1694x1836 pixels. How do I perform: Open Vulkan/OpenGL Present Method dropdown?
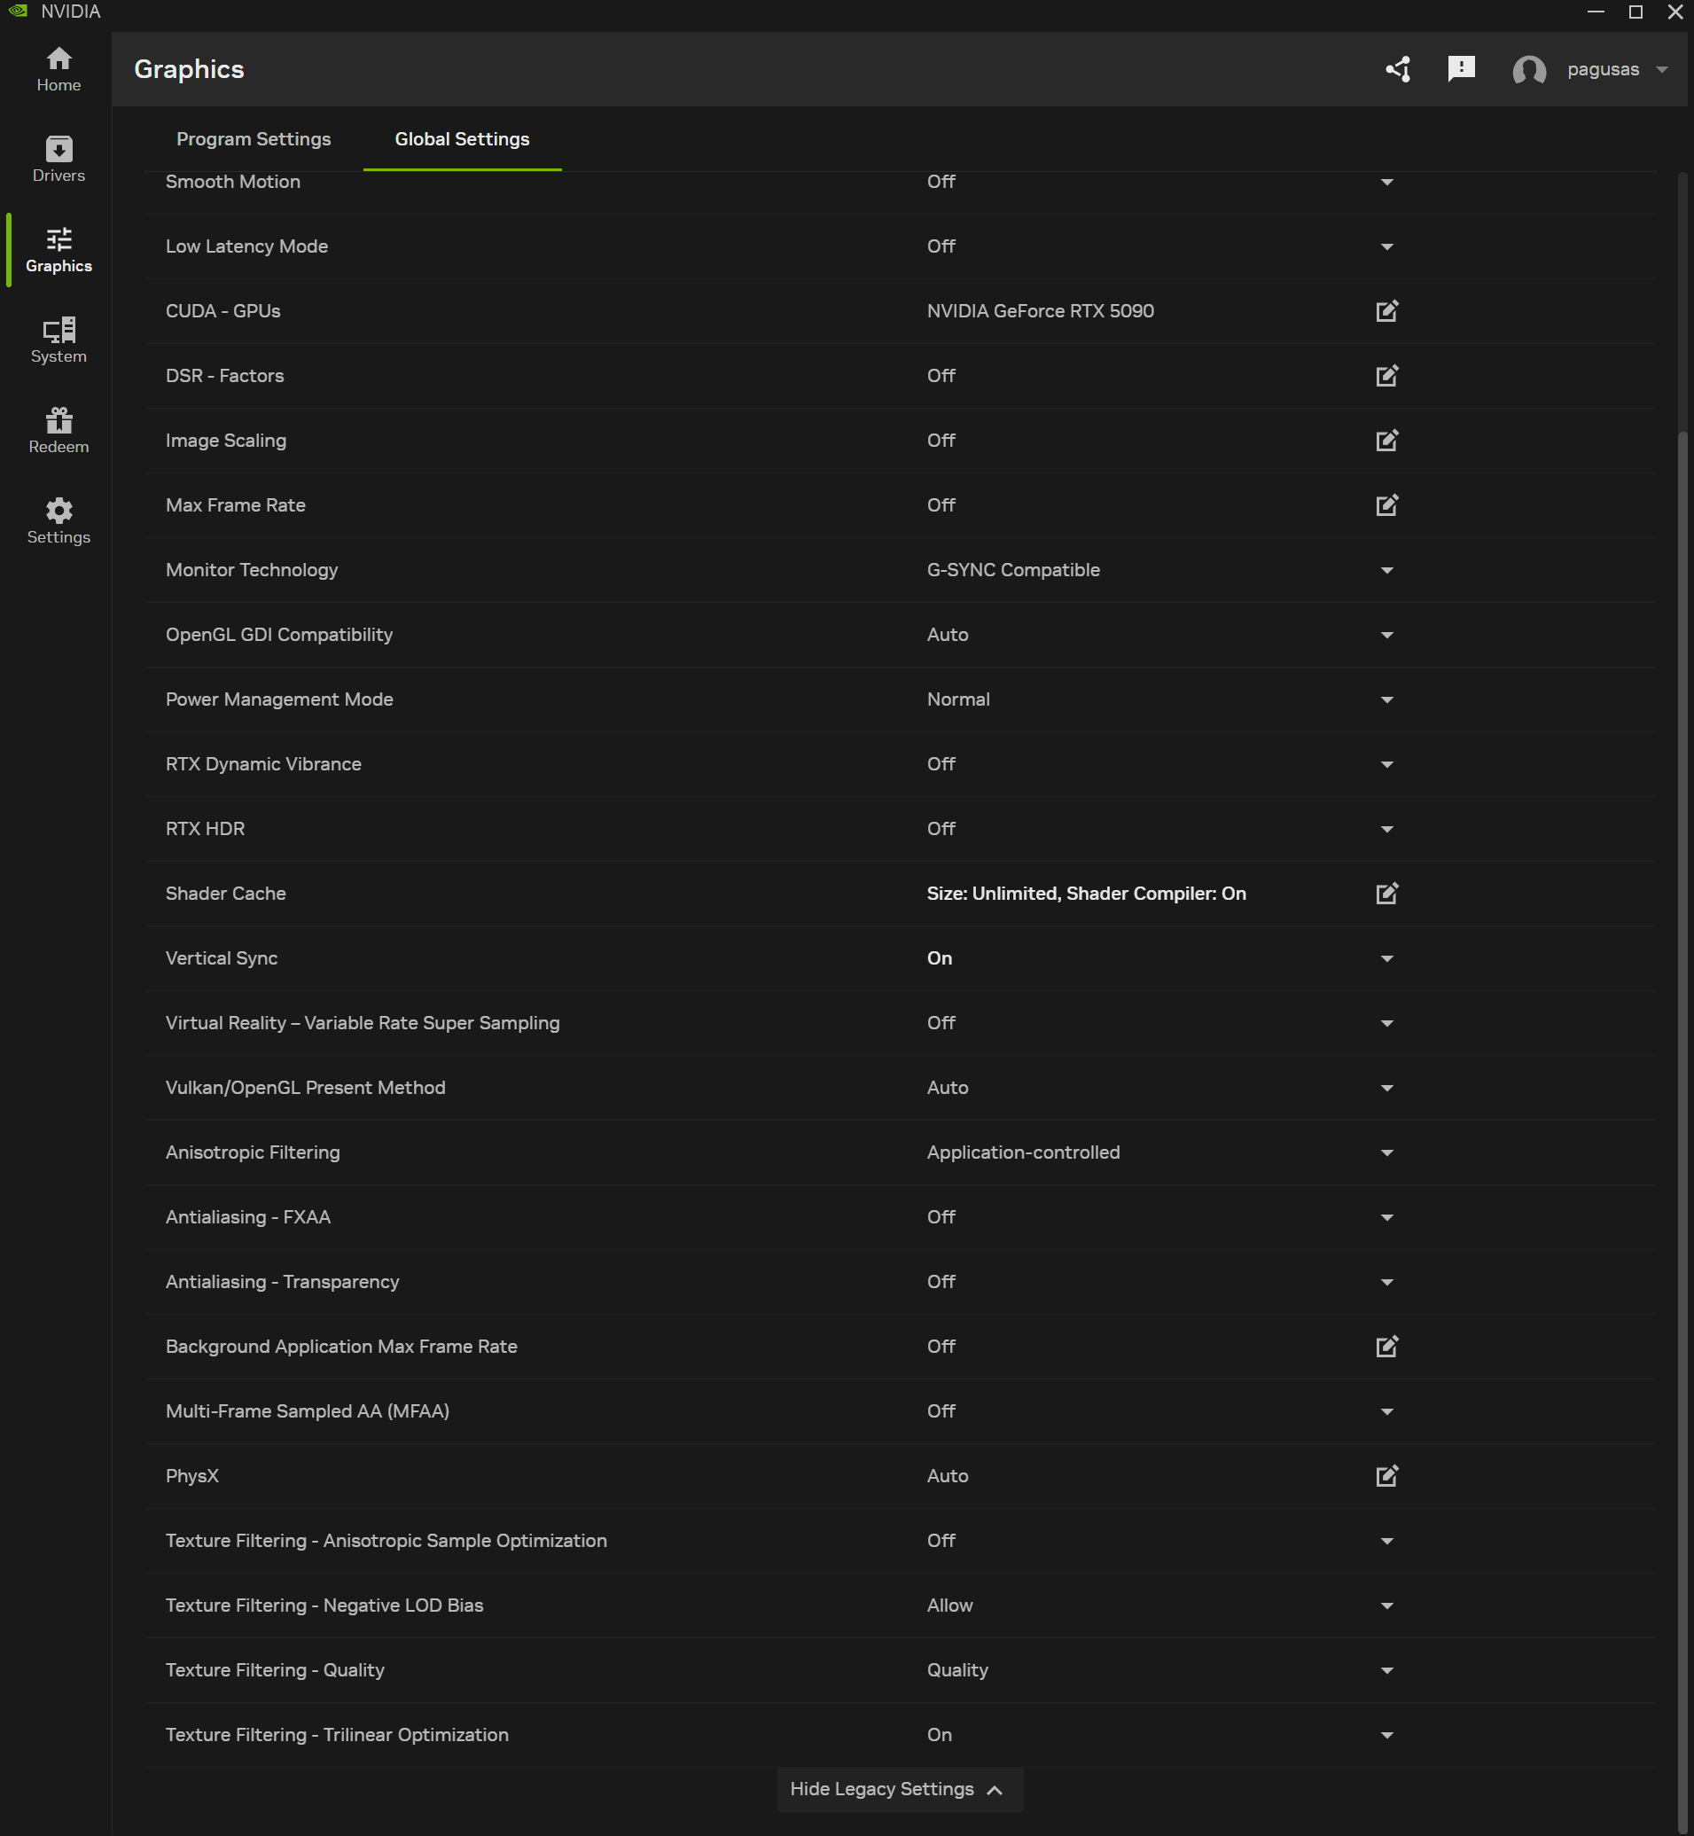1387,1088
